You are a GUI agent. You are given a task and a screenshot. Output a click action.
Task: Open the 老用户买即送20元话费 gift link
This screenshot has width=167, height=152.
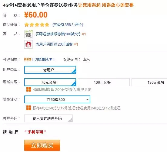click(x=54, y=44)
